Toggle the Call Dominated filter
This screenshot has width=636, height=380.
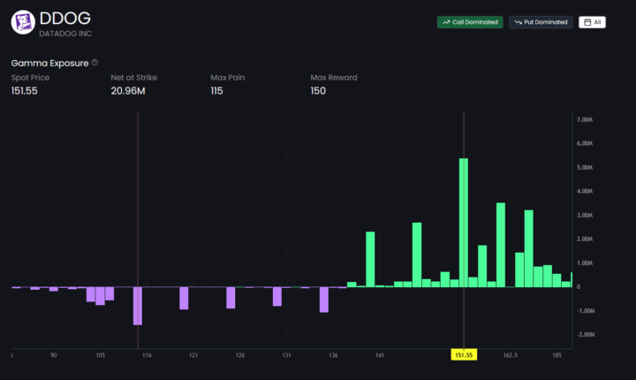pos(469,22)
